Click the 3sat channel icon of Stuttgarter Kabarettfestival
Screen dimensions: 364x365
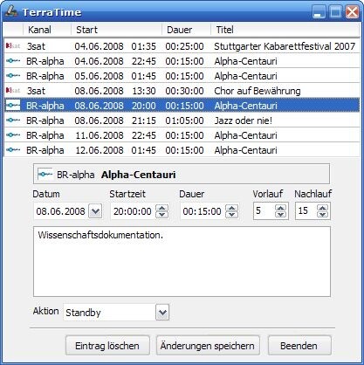click(13, 46)
